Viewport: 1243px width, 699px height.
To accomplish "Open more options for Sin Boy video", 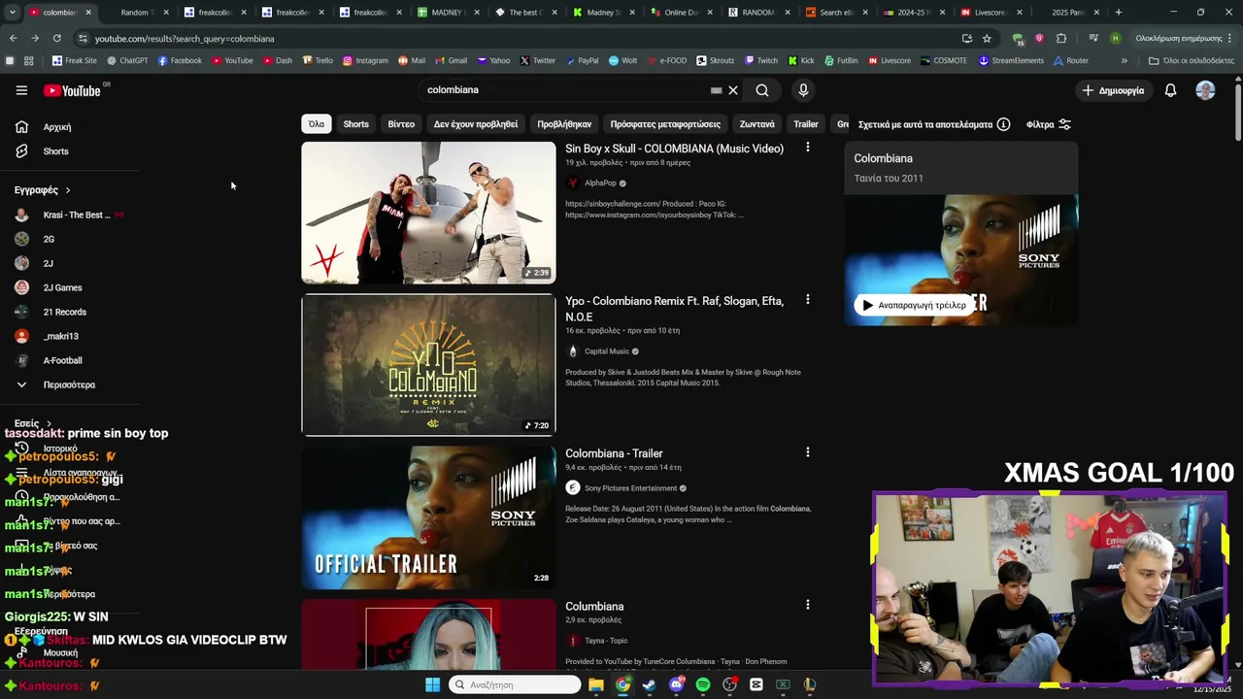I will tap(807, 148).
